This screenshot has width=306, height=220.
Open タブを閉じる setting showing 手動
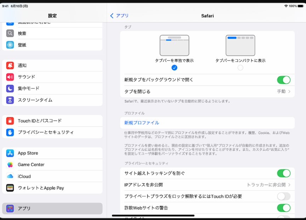(x=208, y=91)
